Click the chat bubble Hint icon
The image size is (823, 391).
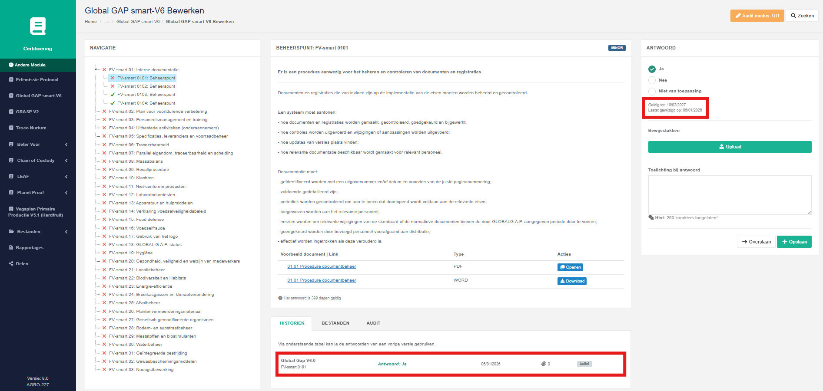tap(651, 218)
